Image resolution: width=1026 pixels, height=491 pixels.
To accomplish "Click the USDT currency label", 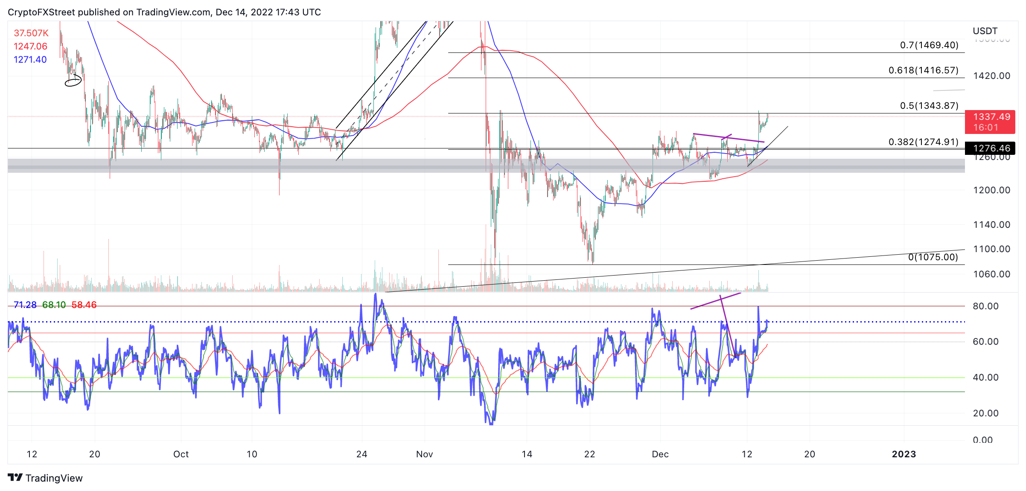I will coord(985,31).
